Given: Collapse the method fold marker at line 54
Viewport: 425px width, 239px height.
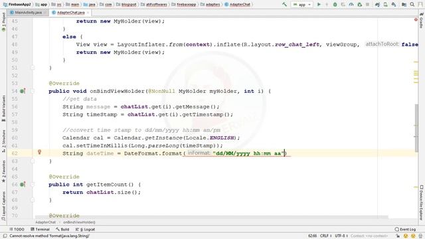Looking at the screenshot, I should click(33, 91).
